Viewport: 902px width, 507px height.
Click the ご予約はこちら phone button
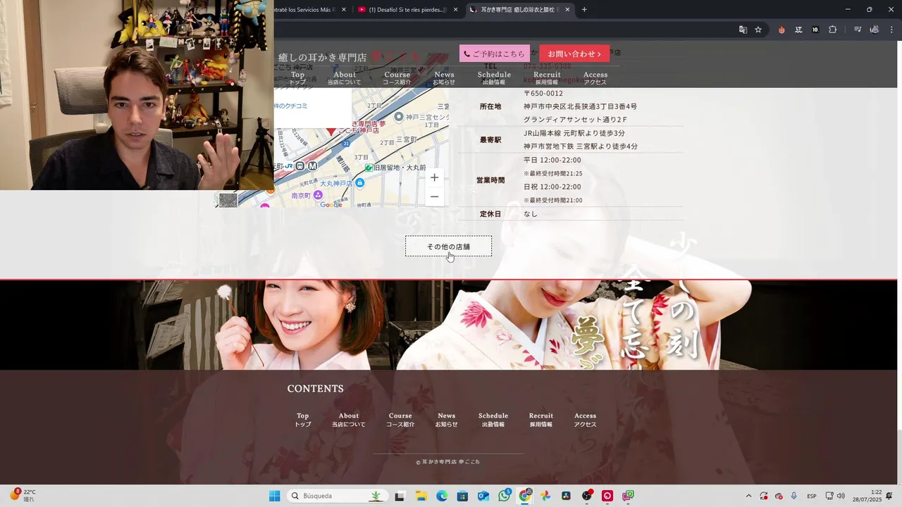[495, 54]
